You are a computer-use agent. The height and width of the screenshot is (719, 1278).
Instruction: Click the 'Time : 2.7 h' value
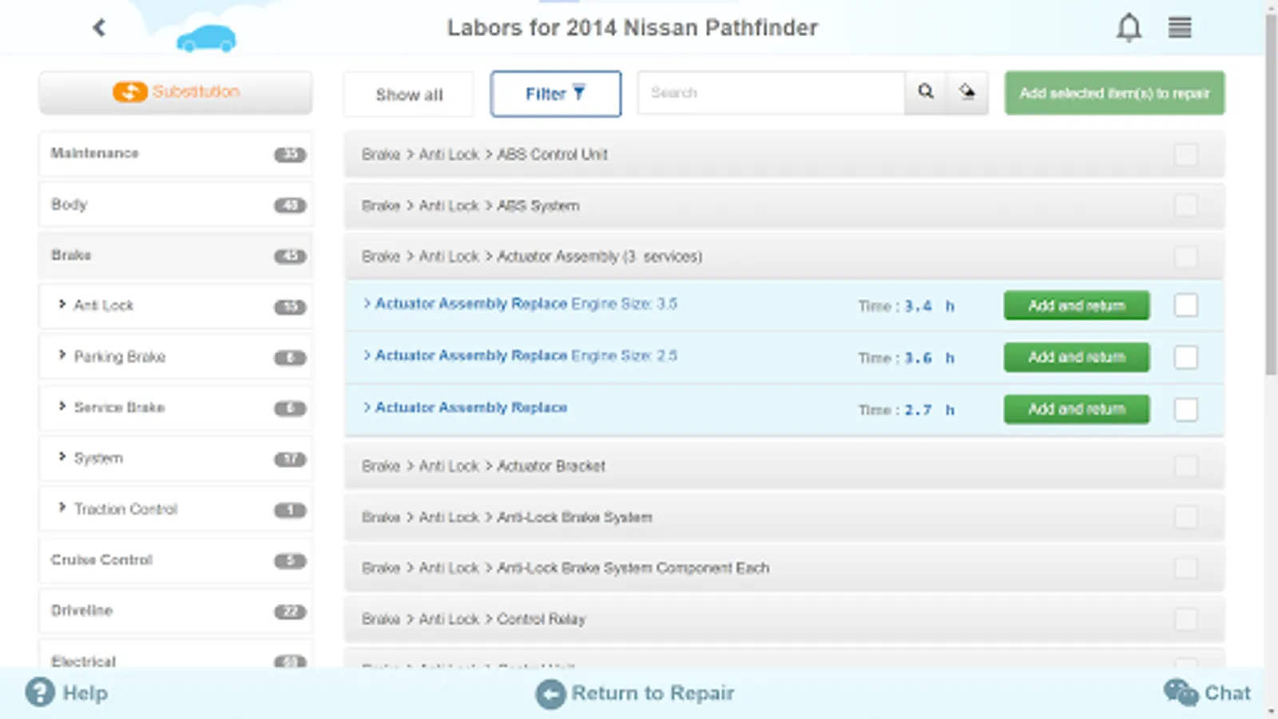pyautogui.click(x=907, y=410)
